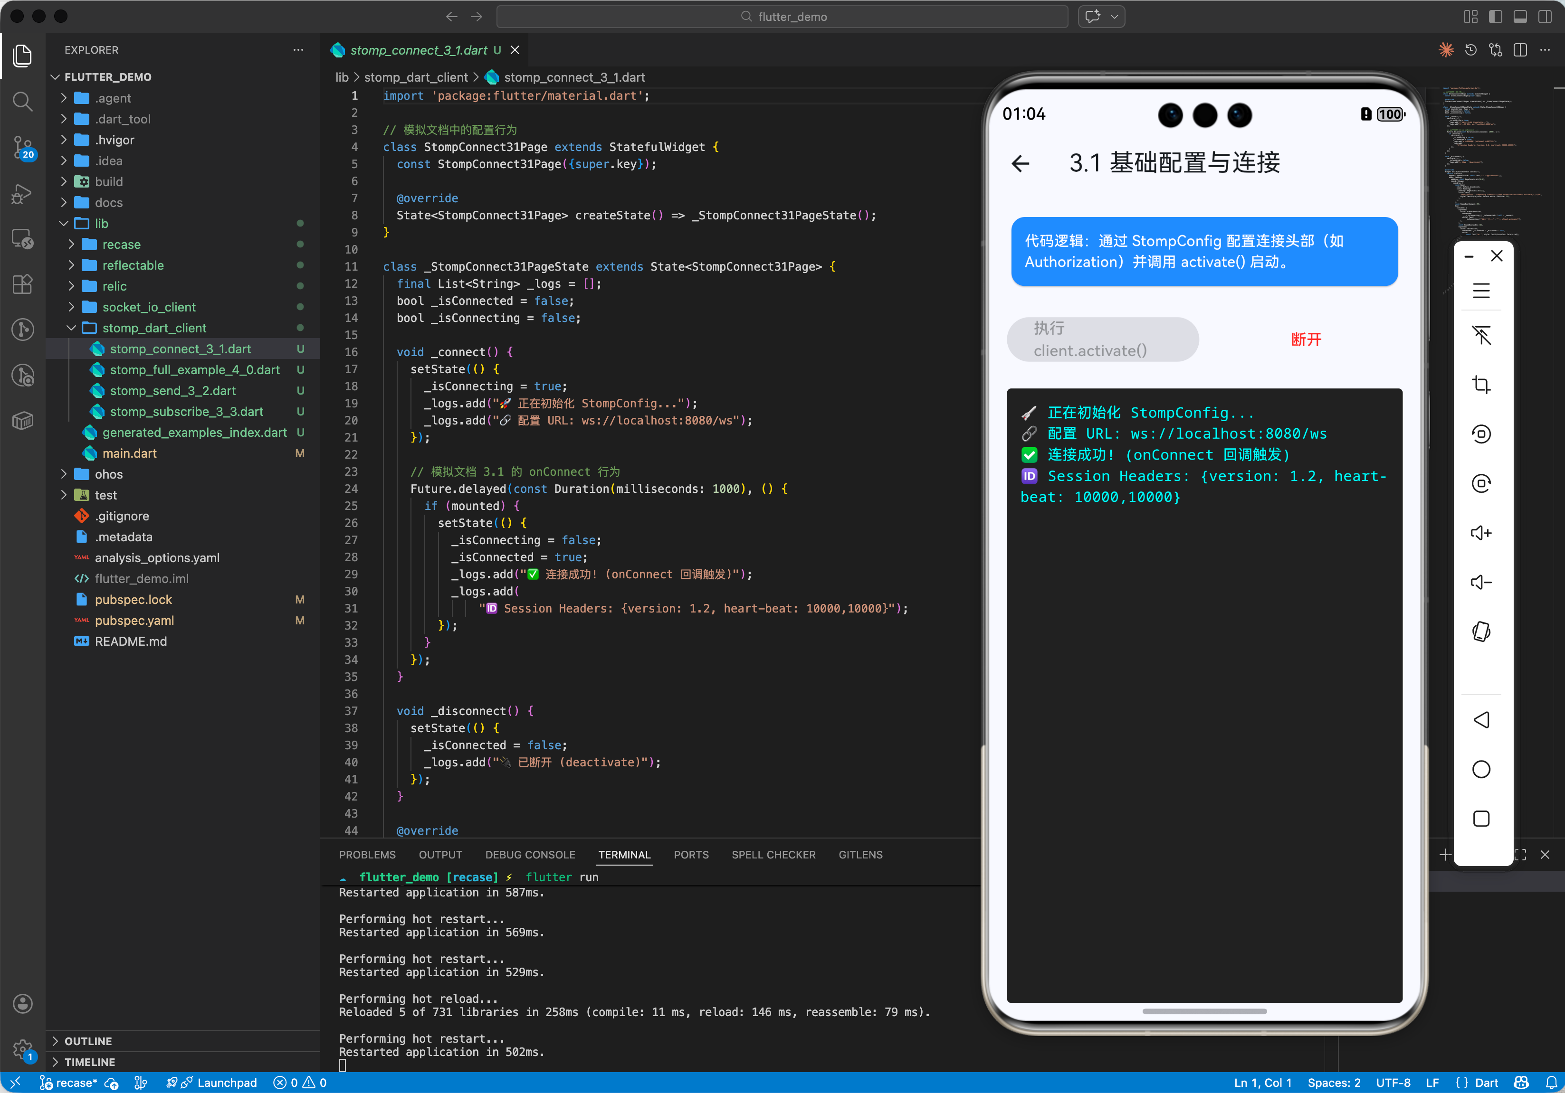Open the Extensions view

(x=22, y=284)
